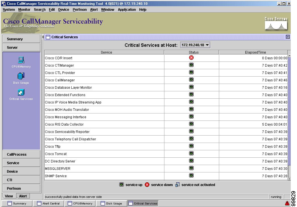The width and height of the screenshot is (297, 207).
Task: Open the Application menu
Action: click(x=127, y=9)
